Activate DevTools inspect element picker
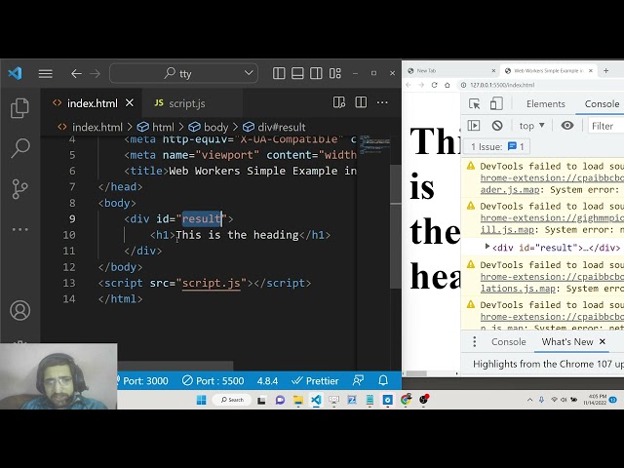This screenshot has height=468, width=624. [x=475, y=104]
